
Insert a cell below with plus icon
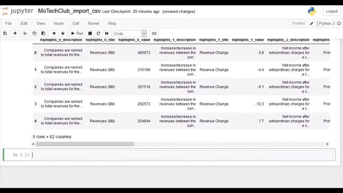tap(15, 33)
